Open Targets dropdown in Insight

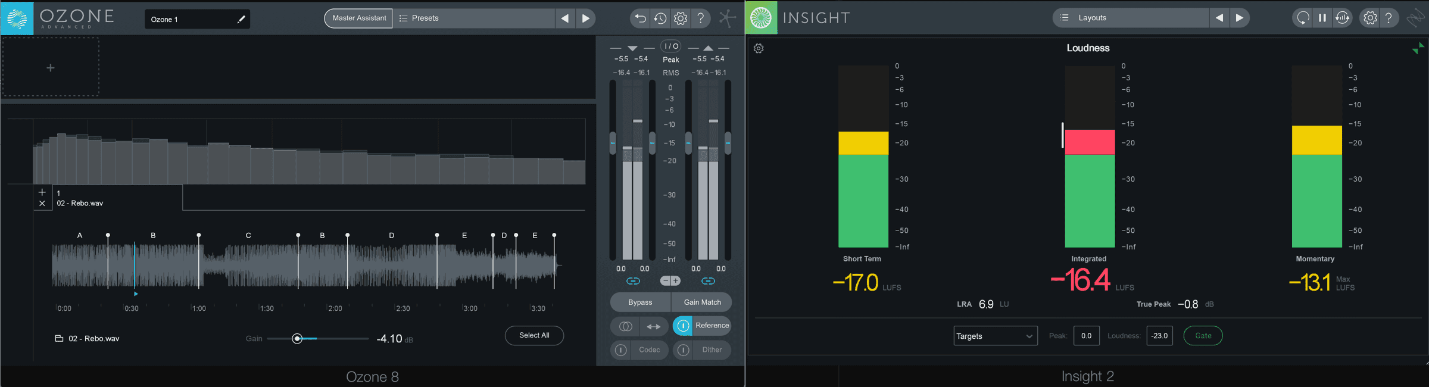[x=996, y=336]
